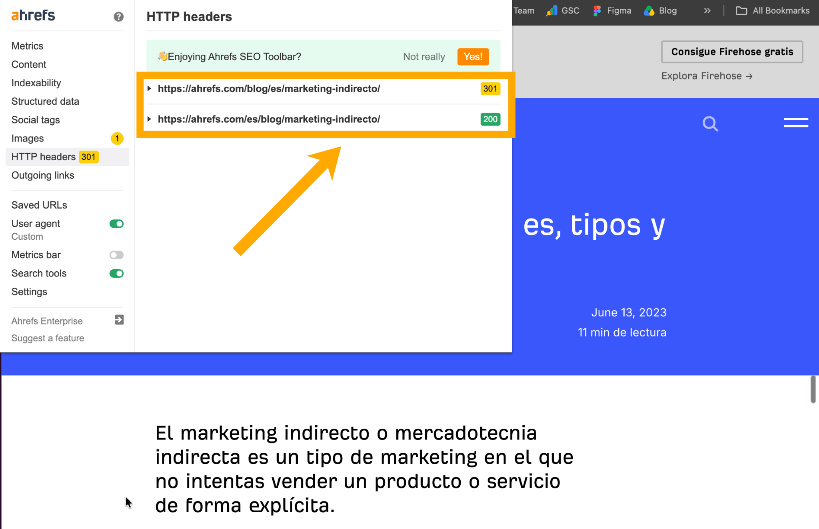Open the Blog bookmark

[x=660, y=11]
